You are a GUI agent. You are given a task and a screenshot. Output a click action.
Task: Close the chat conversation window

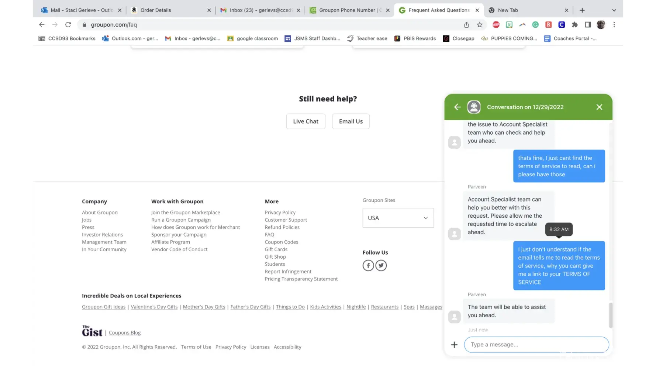[x=599, y=107]
